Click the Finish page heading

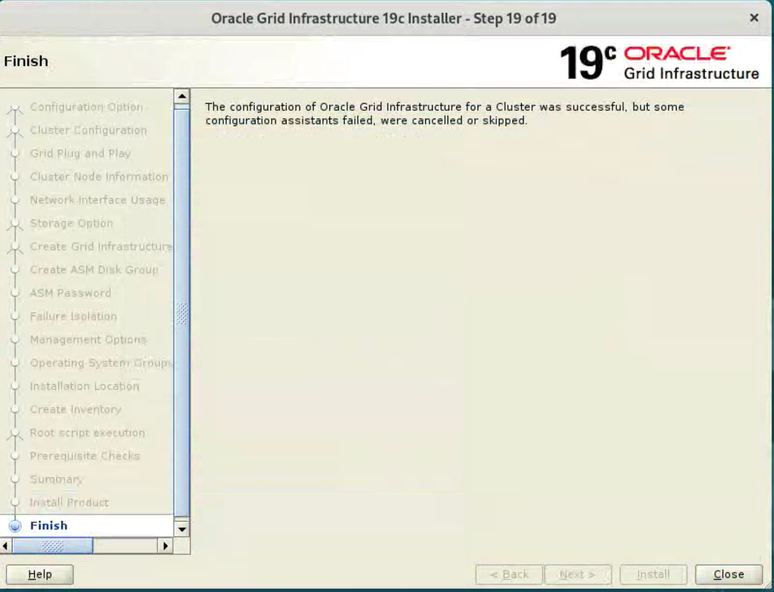26,61
